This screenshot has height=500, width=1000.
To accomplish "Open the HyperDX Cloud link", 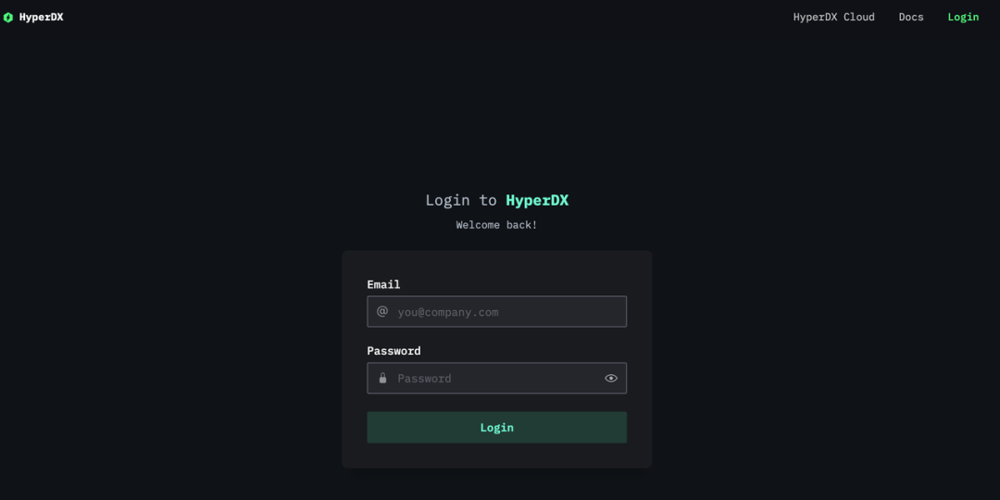I will click(833, 18).
